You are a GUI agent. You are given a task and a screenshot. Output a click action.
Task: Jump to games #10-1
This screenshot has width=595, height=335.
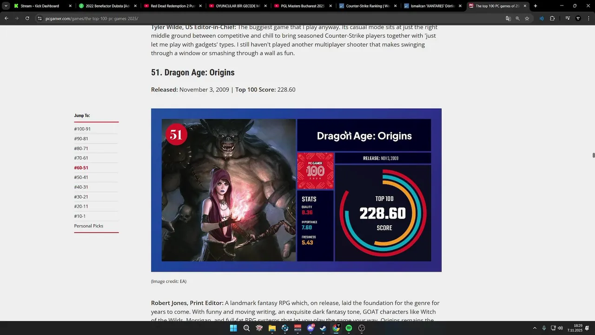[x=80, y=216]
